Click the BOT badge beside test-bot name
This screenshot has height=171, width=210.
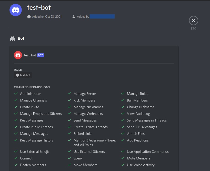pyautogui.click(x=41, y=55)
